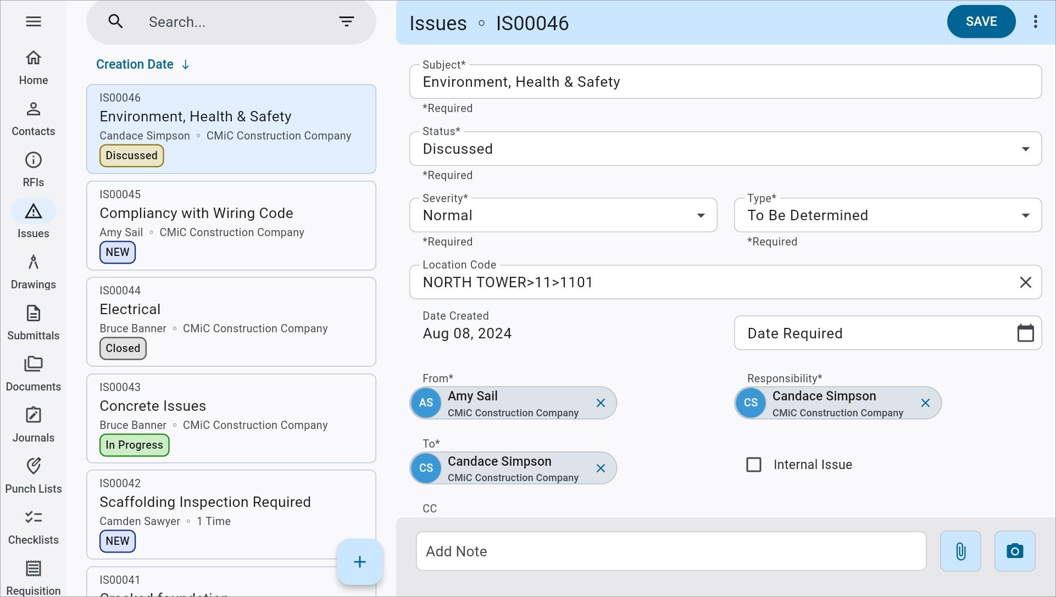Click the search magnifier icon
Screen dimensions: 1056x597
(115, 21)
